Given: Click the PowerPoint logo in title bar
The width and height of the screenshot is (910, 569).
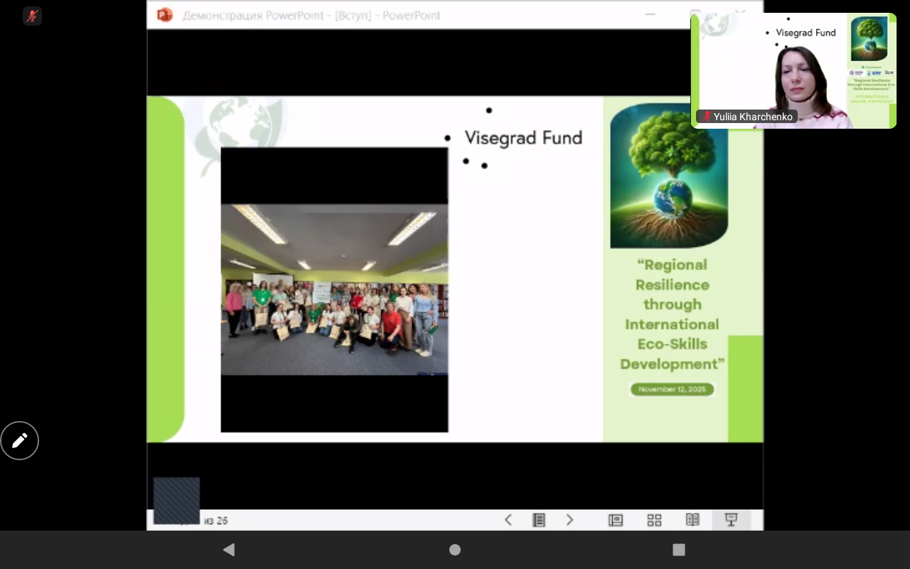Looking at the screenshot, I should 165,15.
